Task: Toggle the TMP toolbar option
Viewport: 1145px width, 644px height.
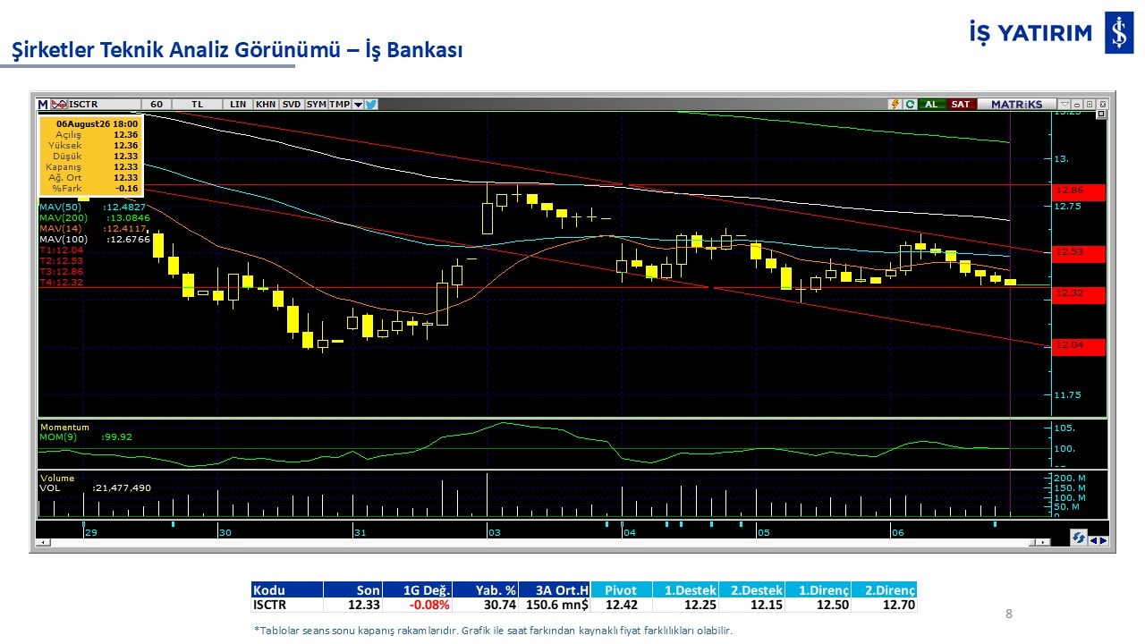Action: (x=340, y=104)
